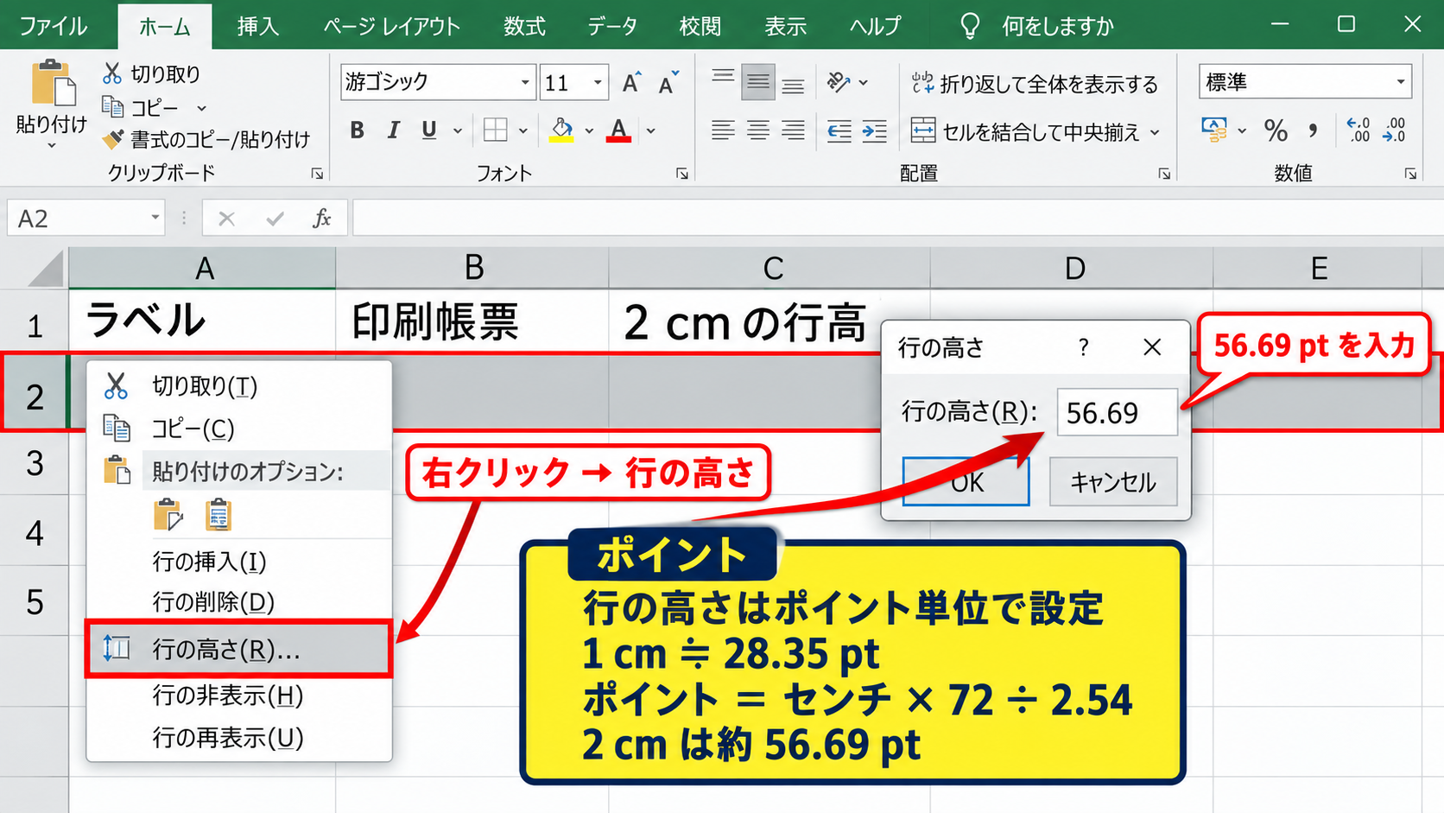
Task: Toggle Underline formatting
Action: [x=429, y=130]
